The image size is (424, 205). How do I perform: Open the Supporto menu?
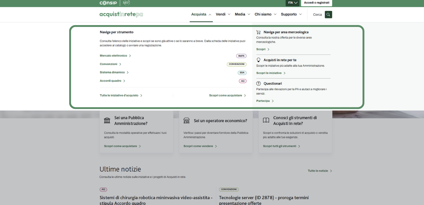coord(291,14)
